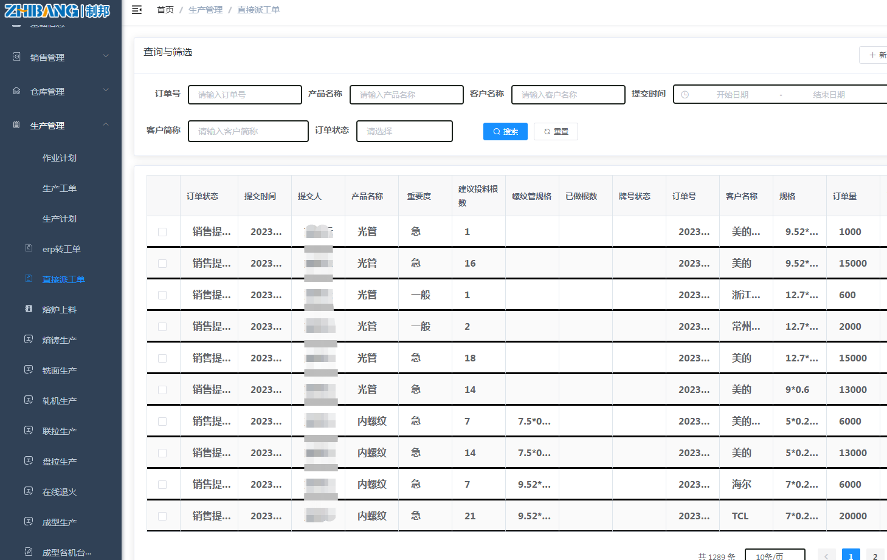The width and height of the screenshot is (887, 560).
Task: Expand the 仓库管理 menu chevron
Action: 106,90
